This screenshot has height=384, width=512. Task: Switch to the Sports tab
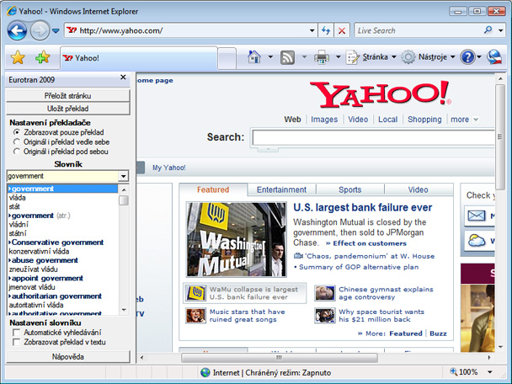[350, 189]
